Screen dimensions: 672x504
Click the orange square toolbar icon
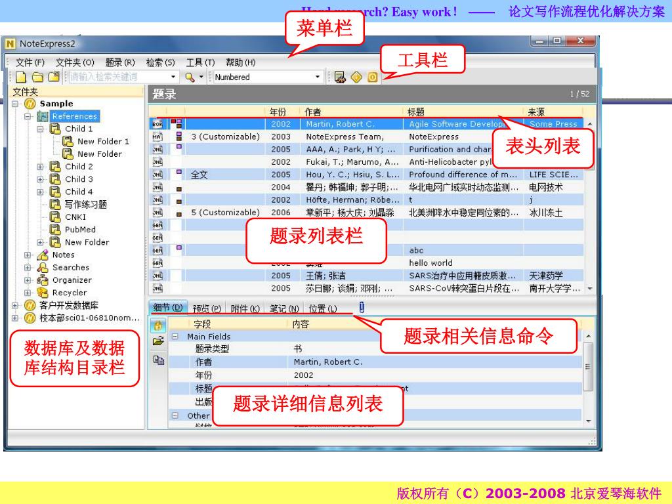coord(373,77)
